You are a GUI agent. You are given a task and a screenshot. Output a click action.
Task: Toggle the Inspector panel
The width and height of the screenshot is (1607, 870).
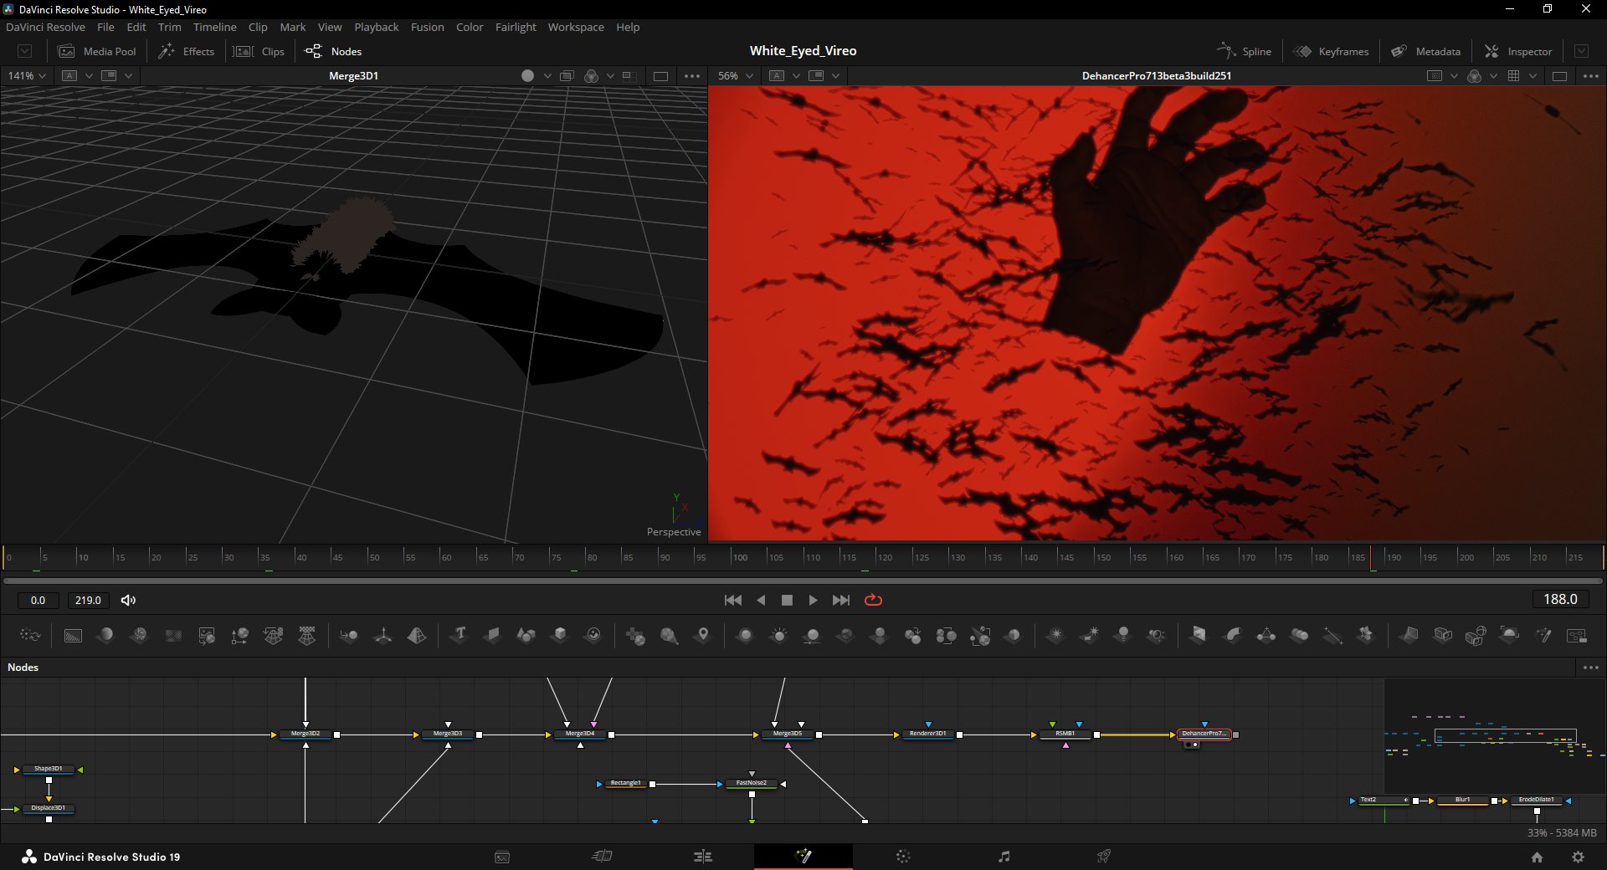[x=1518, y=51]
